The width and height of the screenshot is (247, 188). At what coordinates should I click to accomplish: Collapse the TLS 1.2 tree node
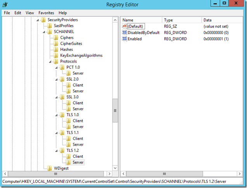[x=56, y=150]
